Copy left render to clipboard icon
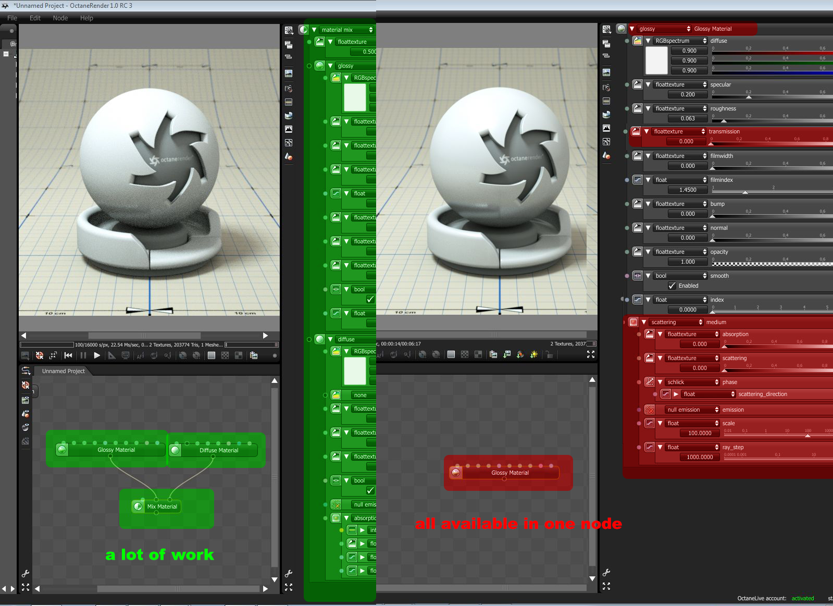The height and width of the screenshot is (606, 833). click(x=254, y=355)
